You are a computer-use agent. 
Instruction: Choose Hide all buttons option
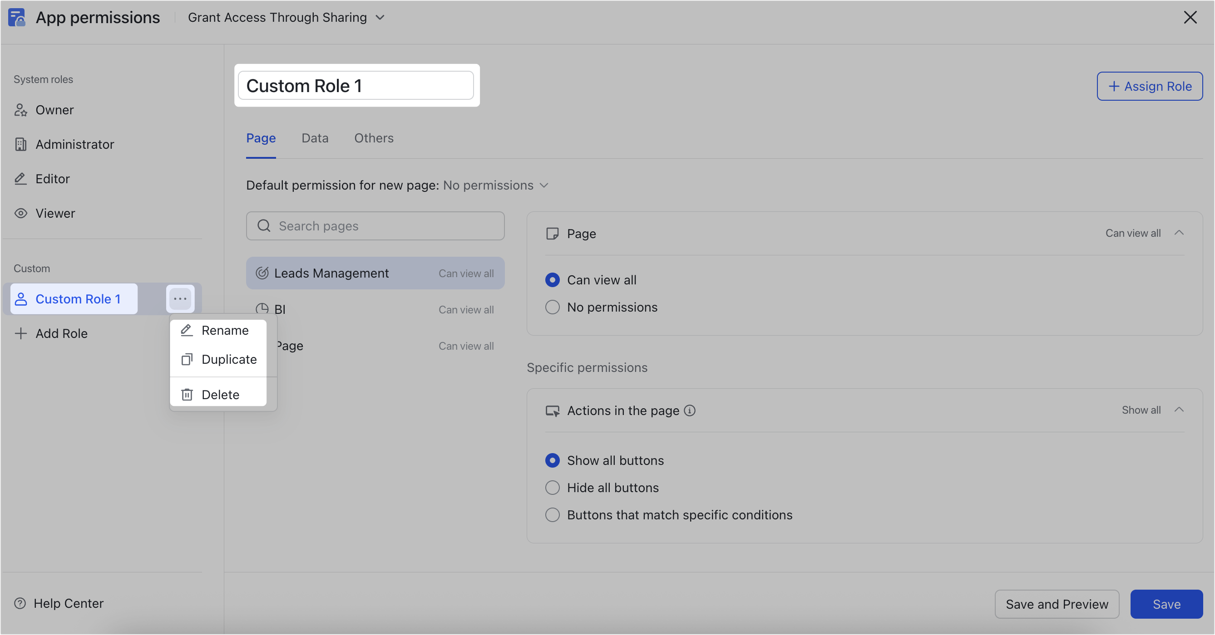tap(552, 488)
